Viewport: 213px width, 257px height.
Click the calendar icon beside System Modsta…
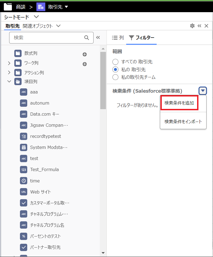point(23,147)
